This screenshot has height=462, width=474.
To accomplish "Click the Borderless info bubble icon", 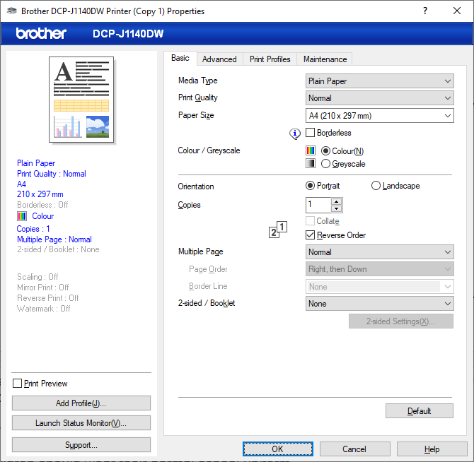I will pos(295,134).
